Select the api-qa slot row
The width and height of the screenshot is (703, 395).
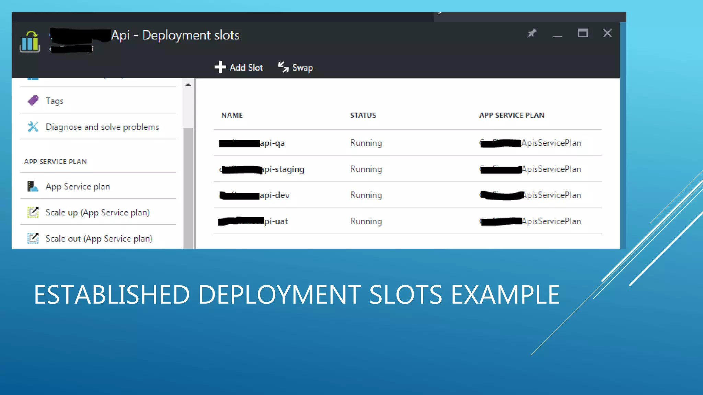tap(407, 143)
